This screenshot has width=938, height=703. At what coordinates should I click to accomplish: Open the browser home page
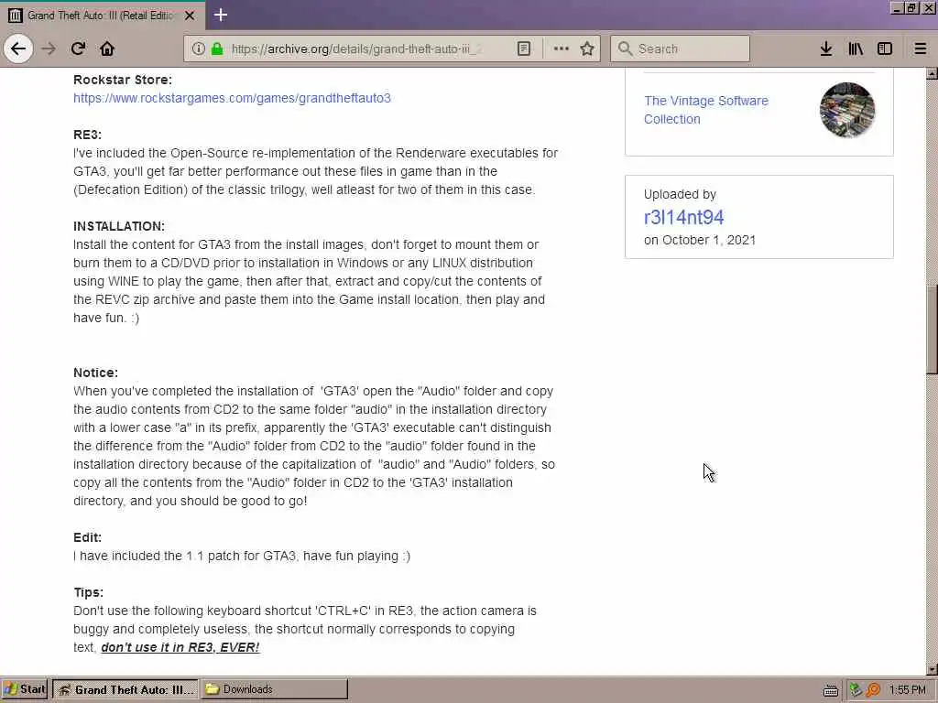(x=107, y=49)
